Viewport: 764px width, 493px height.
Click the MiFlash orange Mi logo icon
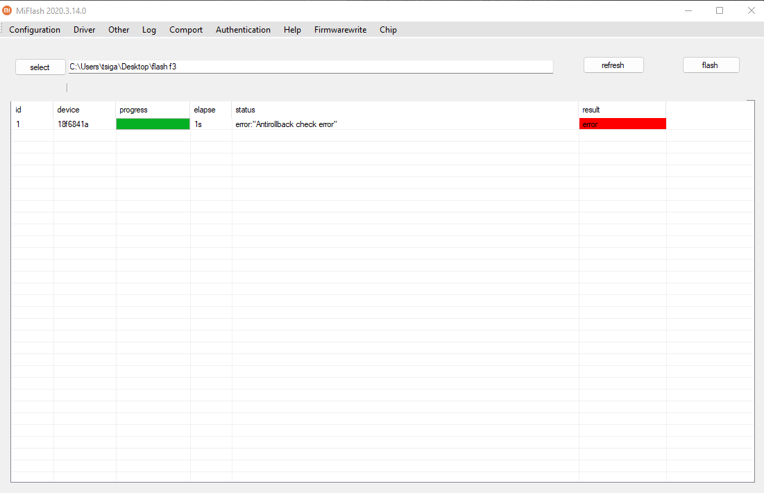point(7,10)
